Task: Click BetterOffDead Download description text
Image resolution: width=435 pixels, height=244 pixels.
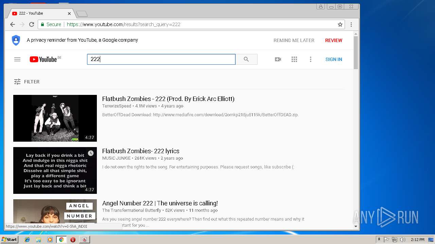Action: pos(200,115)
